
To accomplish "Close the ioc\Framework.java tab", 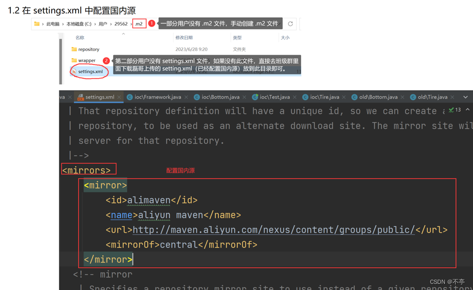I will (186, 97).
